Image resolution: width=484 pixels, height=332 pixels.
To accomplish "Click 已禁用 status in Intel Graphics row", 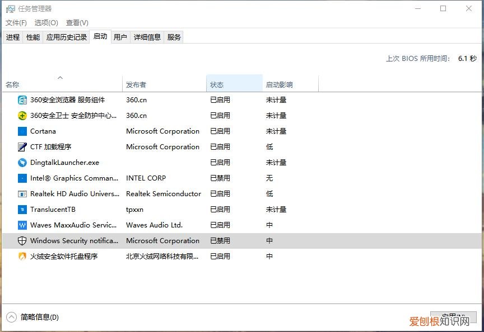I will pyautogui.click(x=220, y=178).
